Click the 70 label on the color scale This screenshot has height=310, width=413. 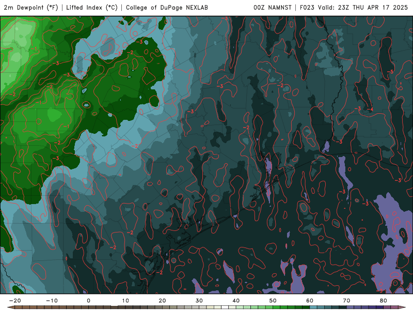pyautogui.click(x=346, y=301)
